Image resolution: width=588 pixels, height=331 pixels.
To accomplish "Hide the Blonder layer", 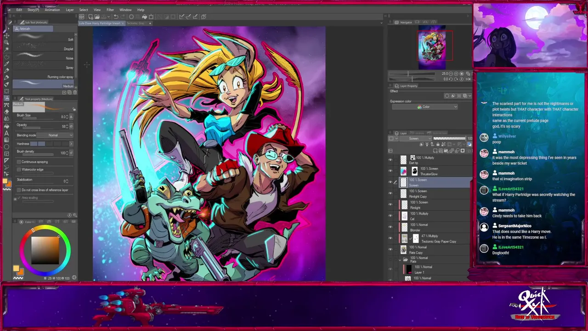I will pos(390,227).
